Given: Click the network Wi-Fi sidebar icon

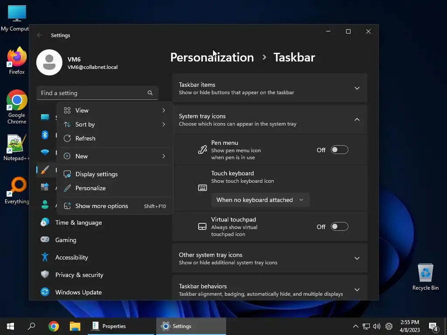Looking at the screenshot, I should (x=45, y=152).
